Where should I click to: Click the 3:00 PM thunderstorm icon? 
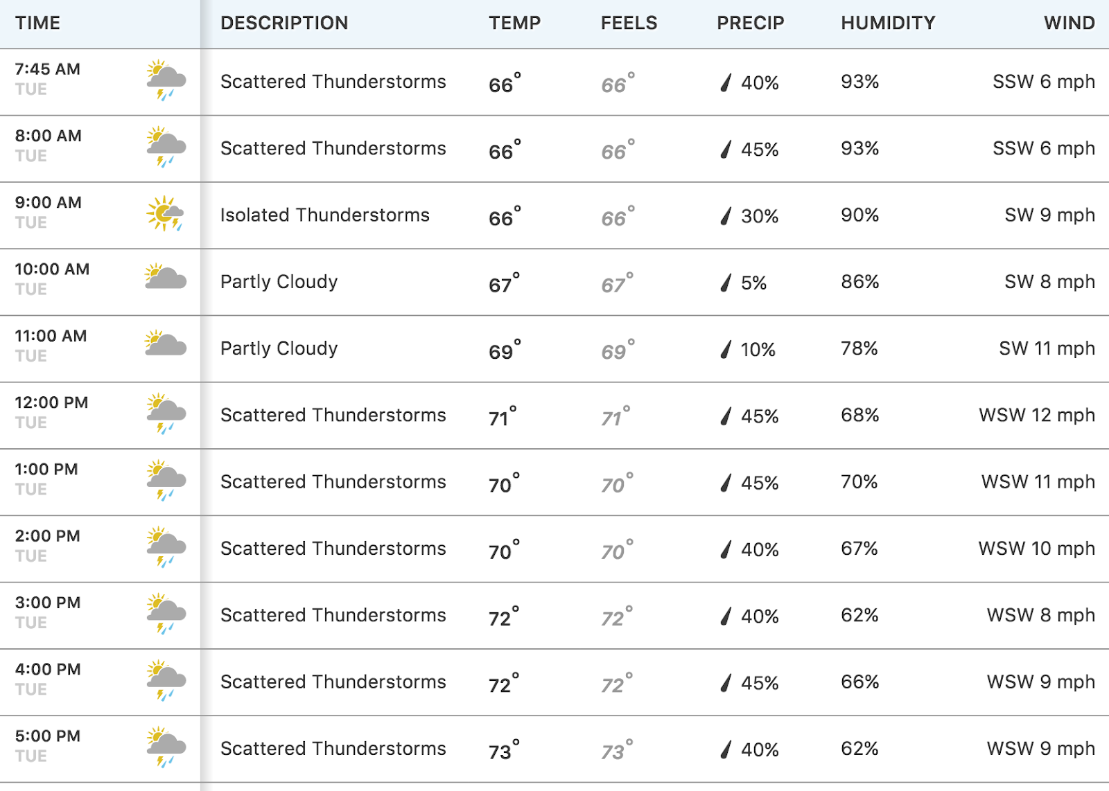tap(166, 613)
